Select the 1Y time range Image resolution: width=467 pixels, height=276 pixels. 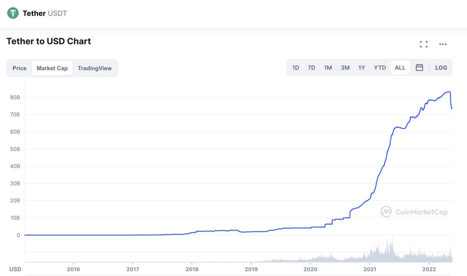point(362,67)
